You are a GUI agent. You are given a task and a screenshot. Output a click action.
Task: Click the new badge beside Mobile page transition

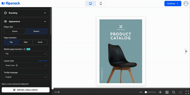coord(28,49)
